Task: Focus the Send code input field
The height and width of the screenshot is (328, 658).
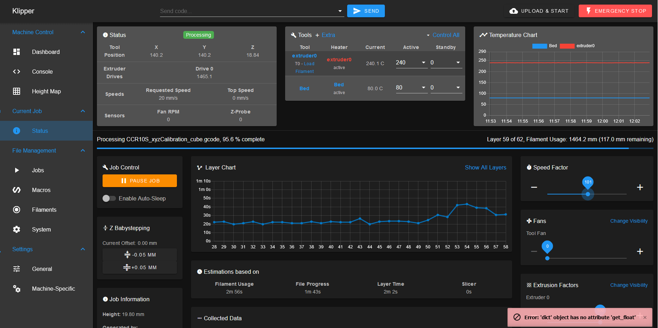Action: (248, 11)
